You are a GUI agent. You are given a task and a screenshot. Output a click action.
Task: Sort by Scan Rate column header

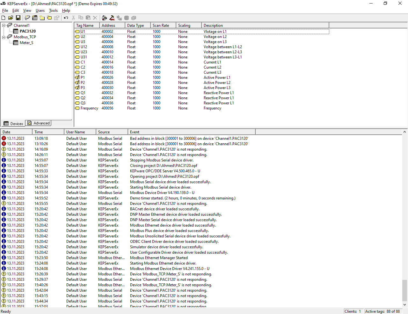[163, 26]
